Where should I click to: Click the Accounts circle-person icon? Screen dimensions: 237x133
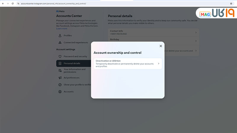[60, 92]
